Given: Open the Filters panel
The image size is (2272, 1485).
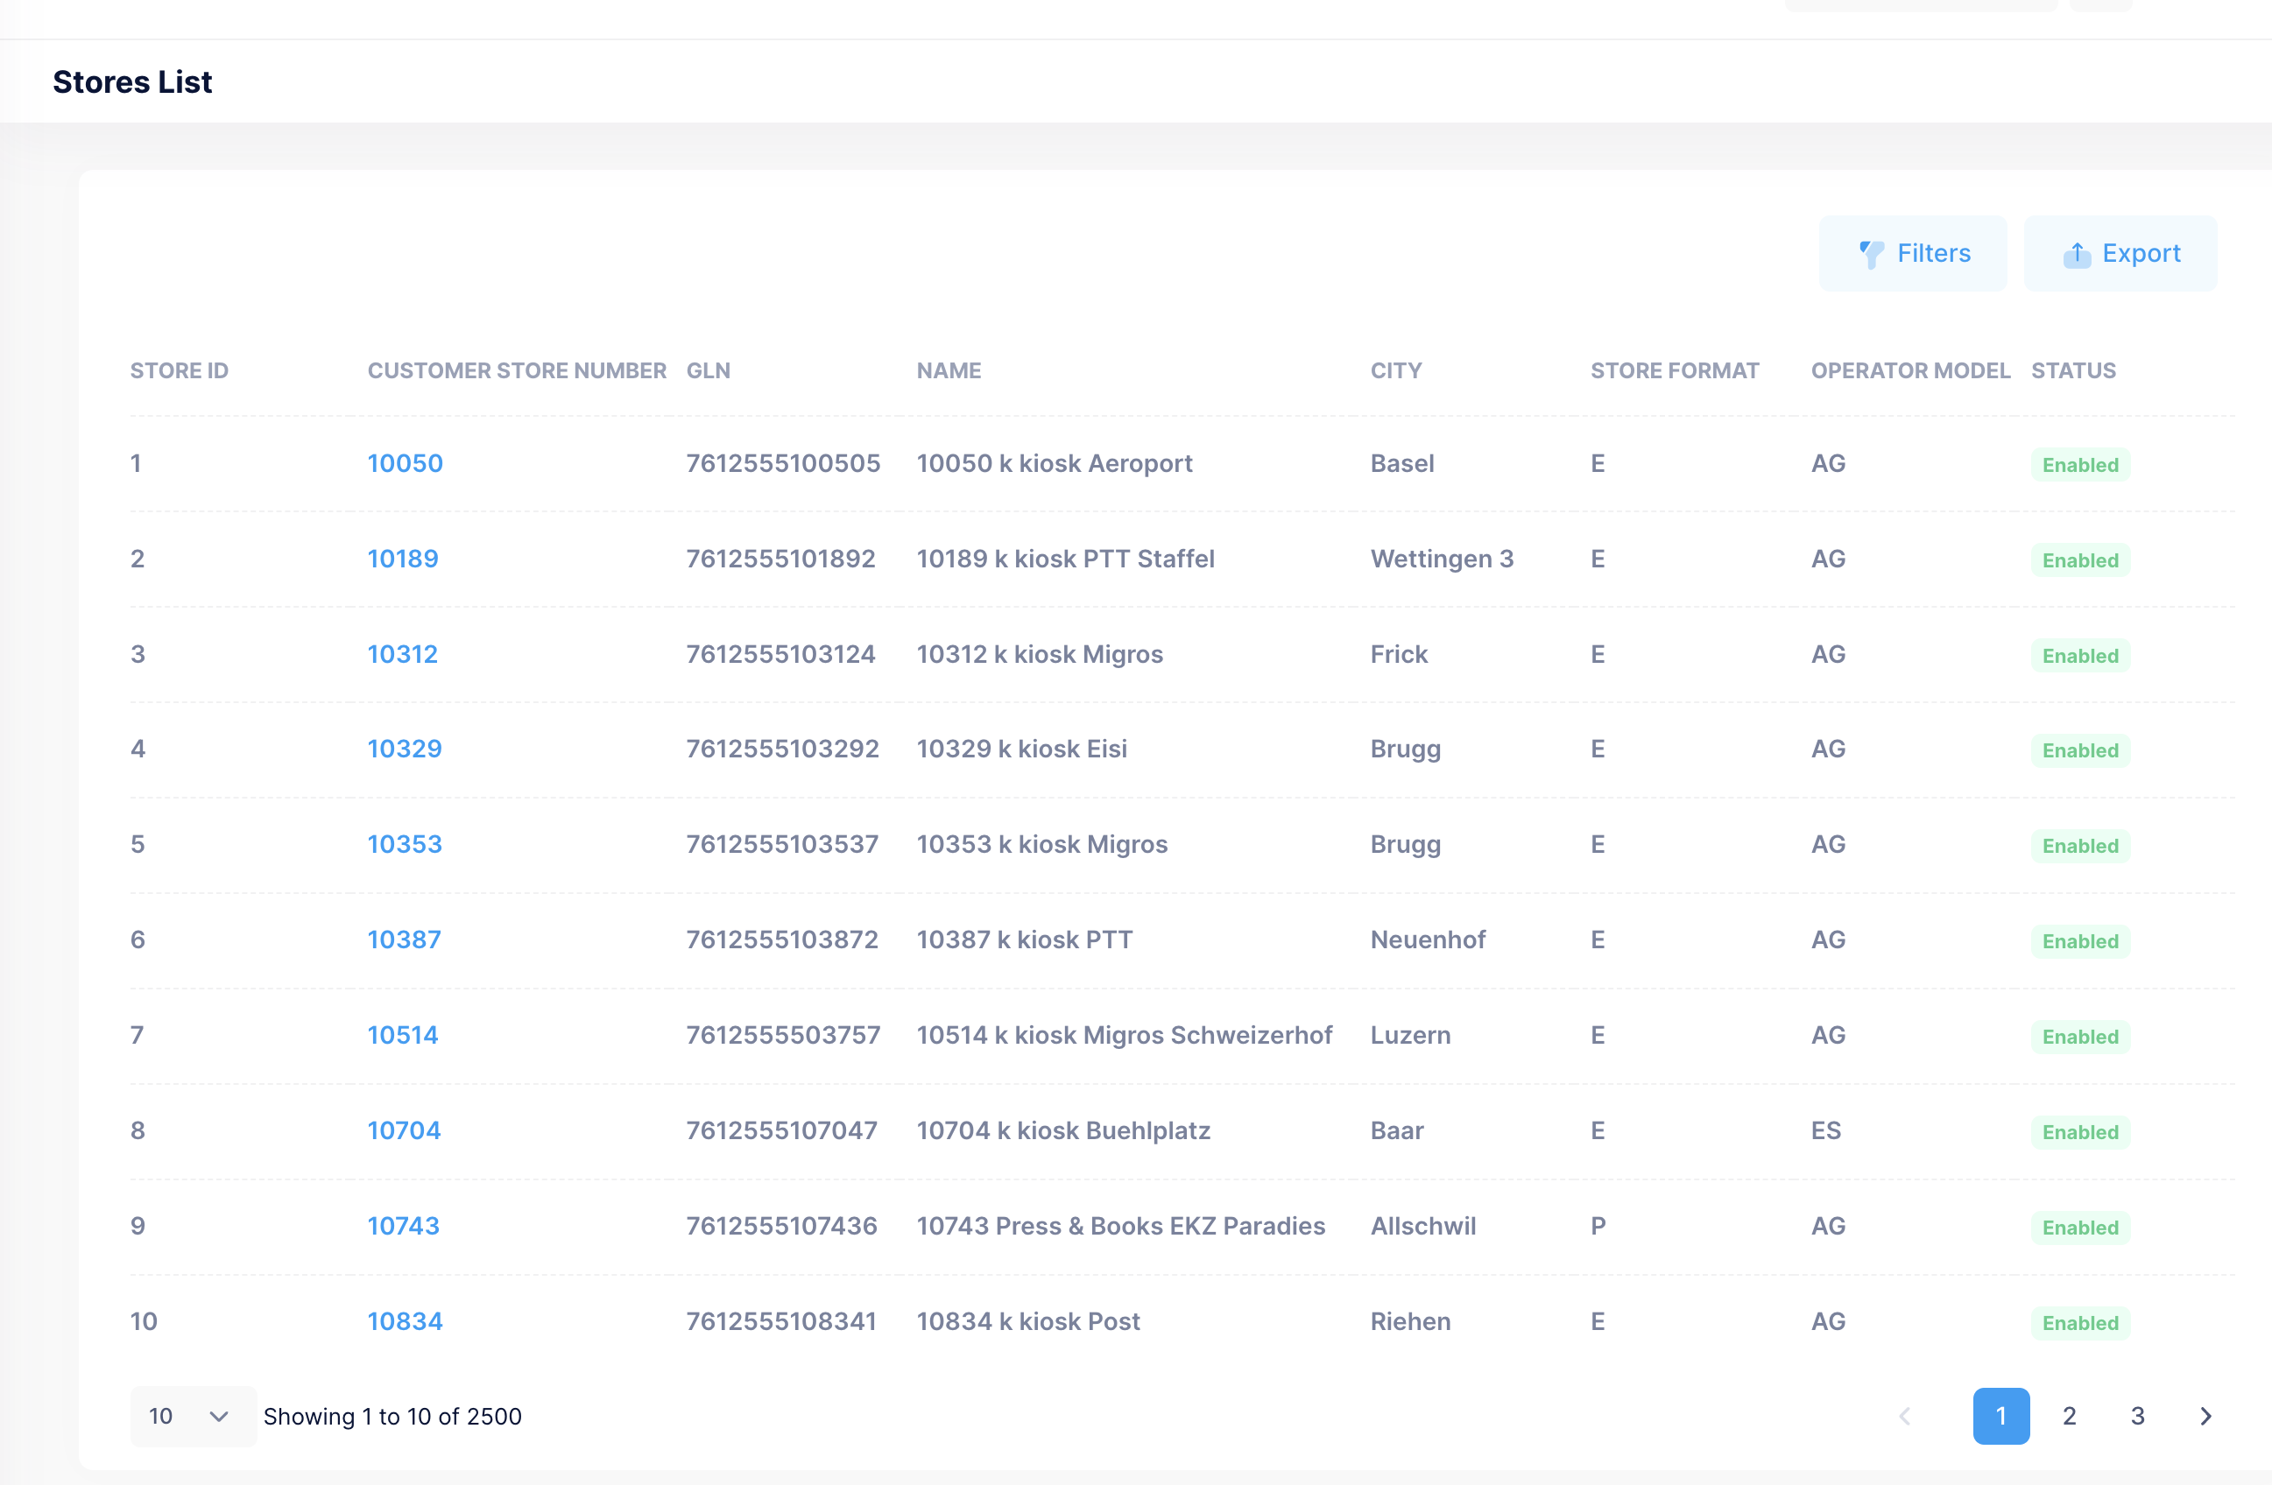Looking at the screenshot, I should 1912,253.
